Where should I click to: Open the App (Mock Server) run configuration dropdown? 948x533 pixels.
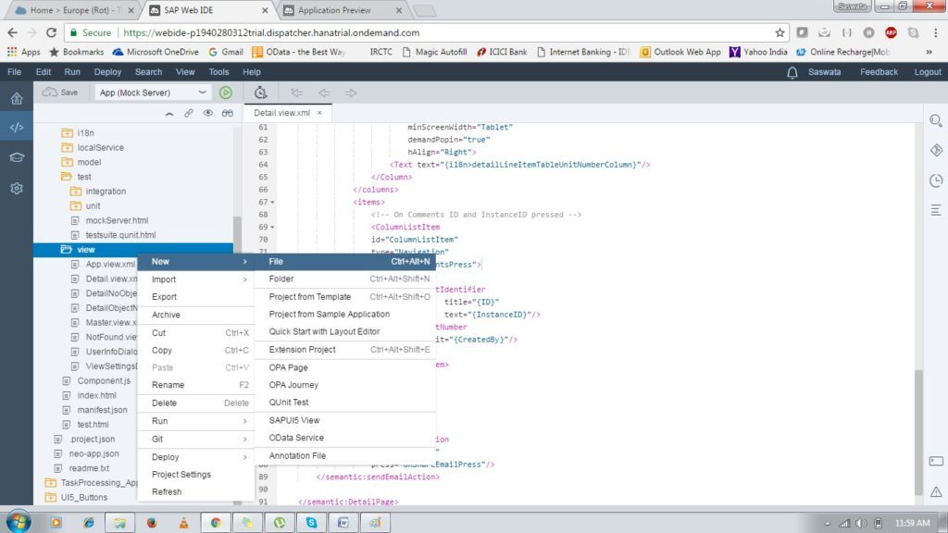coord(153,93)
